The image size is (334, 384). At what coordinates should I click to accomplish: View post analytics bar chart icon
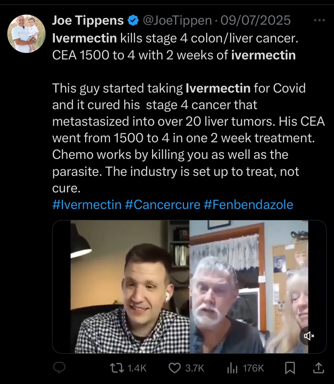pos(232,368)
